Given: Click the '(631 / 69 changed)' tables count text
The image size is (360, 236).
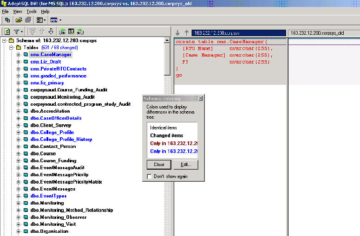Looking at the screenshot, I should click(60, 47).
